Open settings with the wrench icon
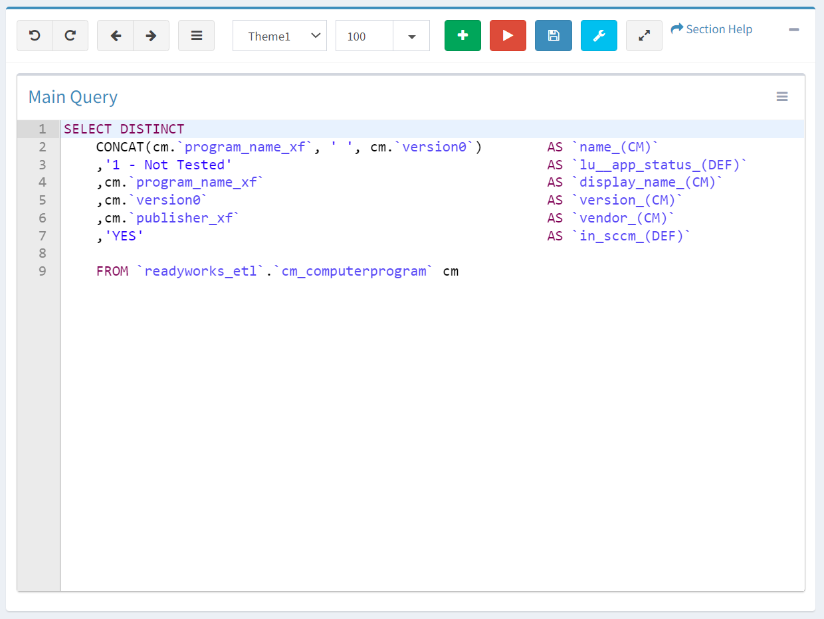Image resolution: width=824 pixels, height=619 pixels. coord(598,36)
